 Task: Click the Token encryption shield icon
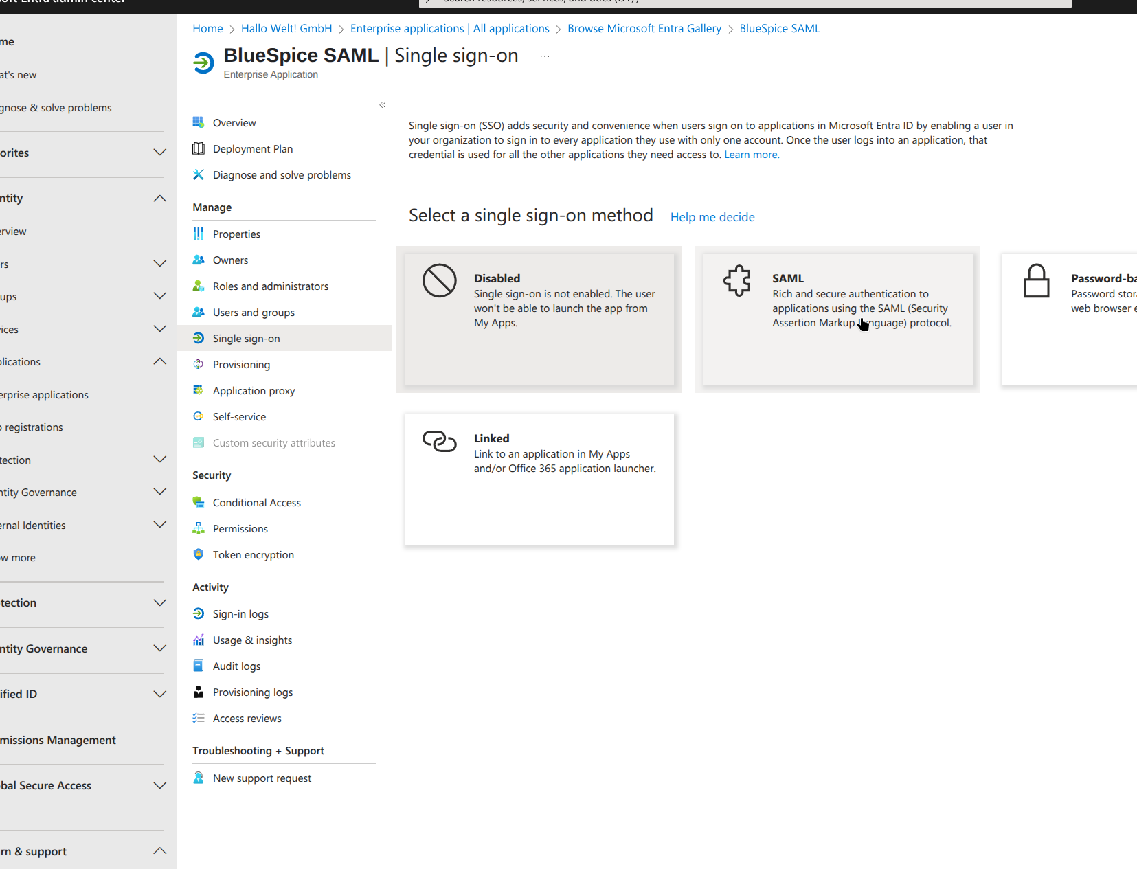[x=199, y=555]
